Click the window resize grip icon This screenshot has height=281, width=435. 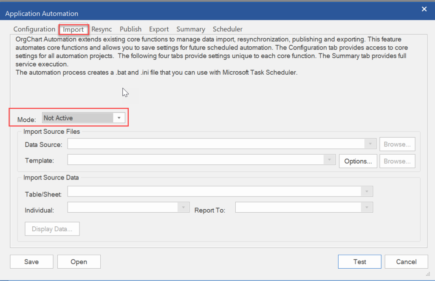[428, 274]
